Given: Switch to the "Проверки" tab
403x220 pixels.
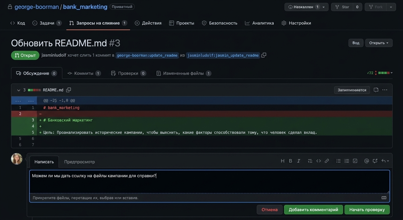Looking at the screenshot, I should pos(129,73).
